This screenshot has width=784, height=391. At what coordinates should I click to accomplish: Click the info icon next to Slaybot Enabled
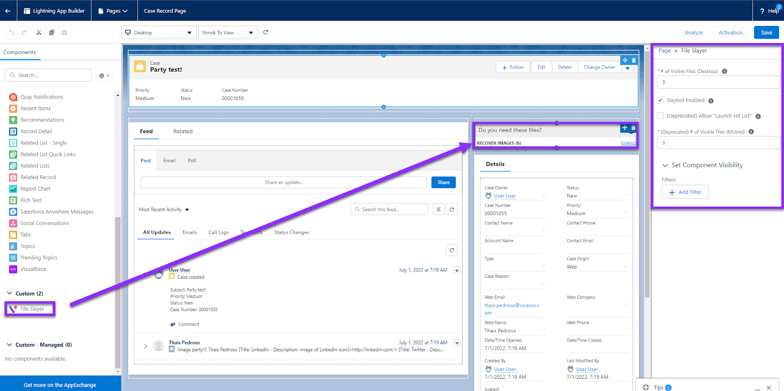point(711,101)
